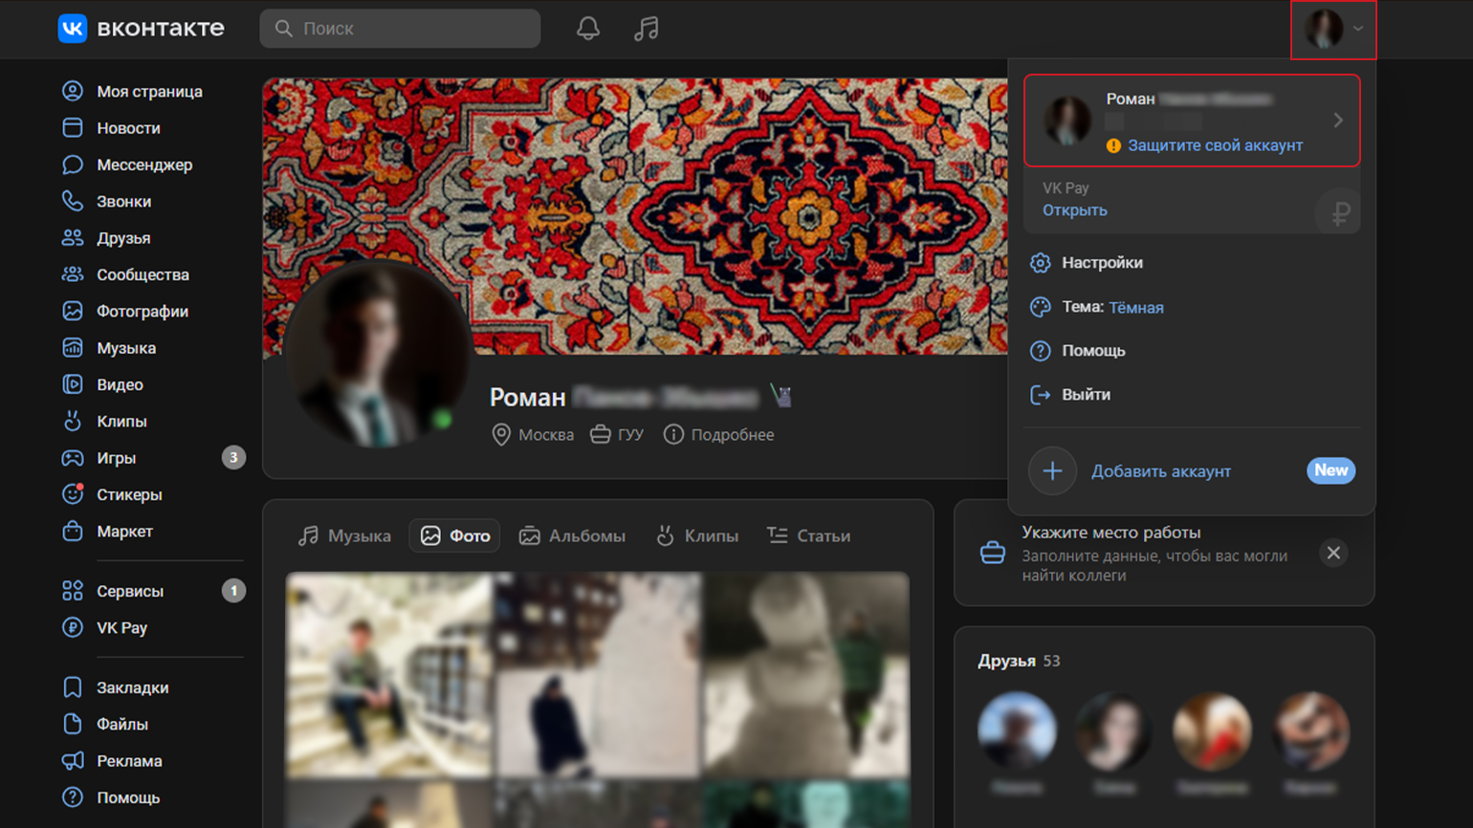Click the sidebar Помощь question icon
Screen dimensions: 1473x828
[x=73, y=797]
